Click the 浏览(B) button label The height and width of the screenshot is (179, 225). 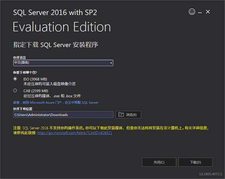[x=131, y=115]
